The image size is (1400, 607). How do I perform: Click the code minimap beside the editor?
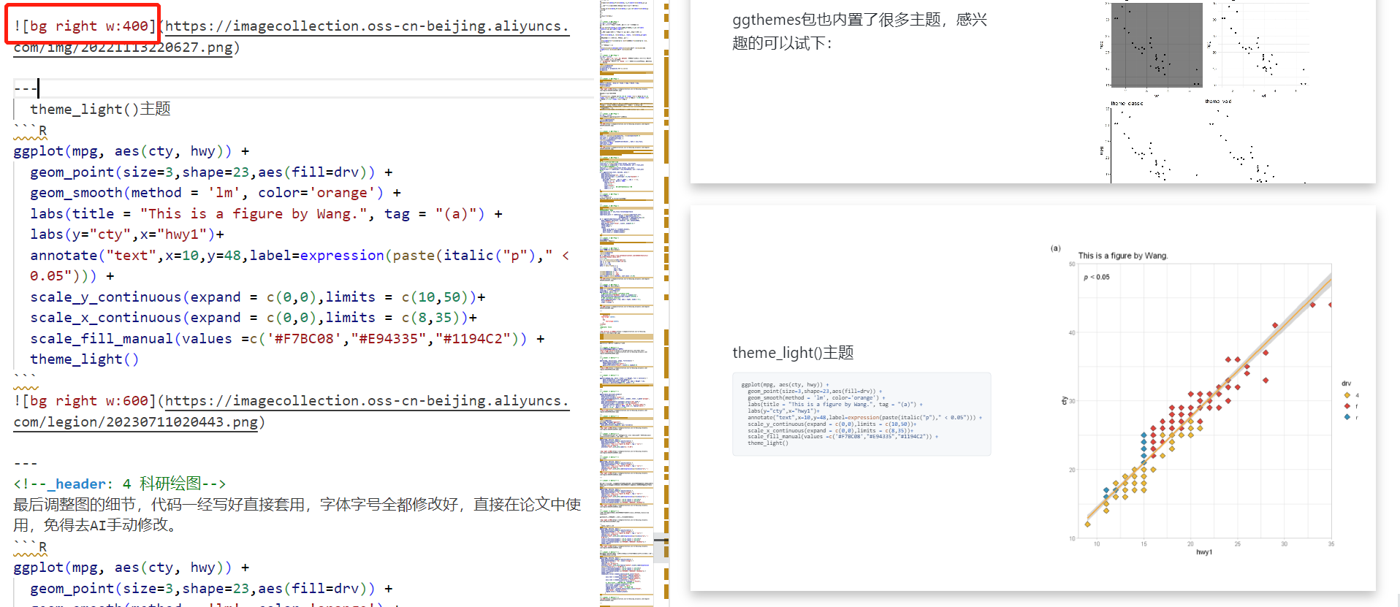626,292
